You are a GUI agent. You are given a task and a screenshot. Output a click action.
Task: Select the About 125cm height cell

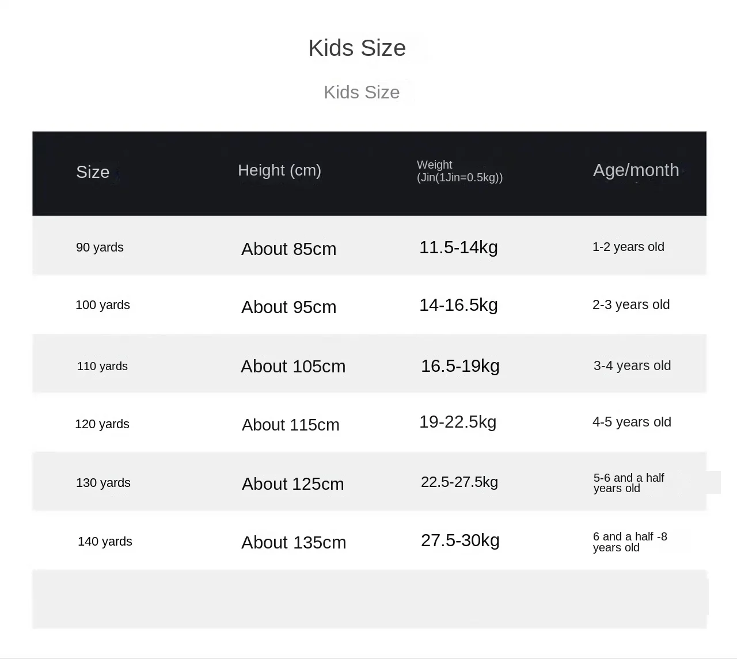point(292,484)
